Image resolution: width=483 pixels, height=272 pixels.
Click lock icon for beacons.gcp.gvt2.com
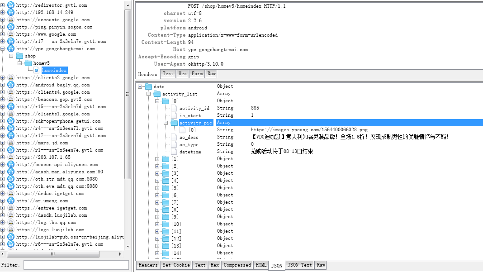tap(11, 99)
